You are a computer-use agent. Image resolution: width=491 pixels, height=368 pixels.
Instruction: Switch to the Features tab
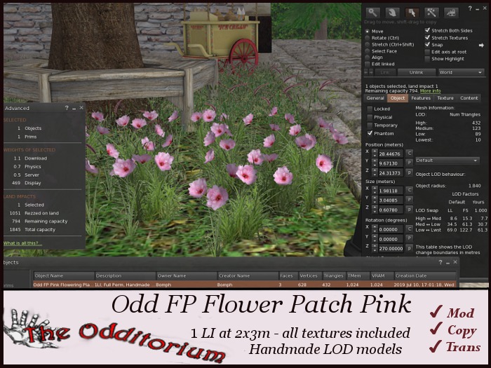[421, 98]
